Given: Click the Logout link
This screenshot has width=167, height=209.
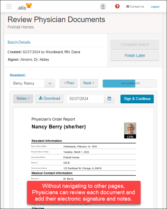Looking at the screenshot, I should (x=155, y=6).
